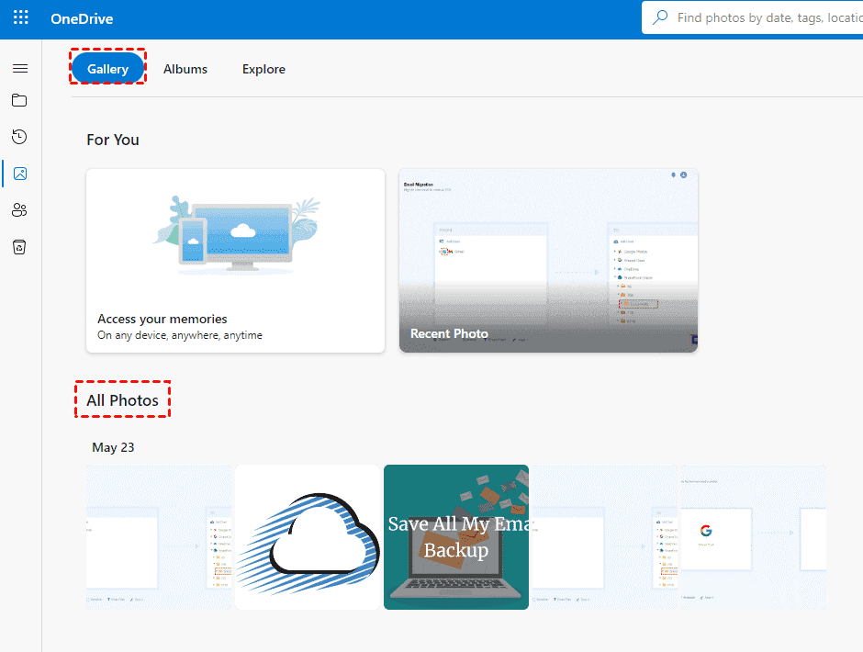Expand the hamburger navigation menu
The height and width of the screenshot is (652, 863).
coord(20,69)
